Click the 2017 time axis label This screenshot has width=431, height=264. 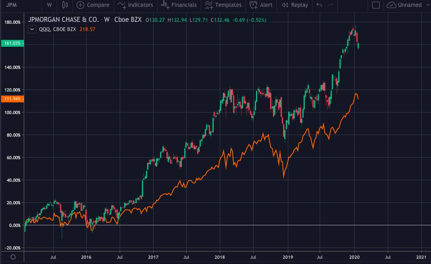point(153,257)
